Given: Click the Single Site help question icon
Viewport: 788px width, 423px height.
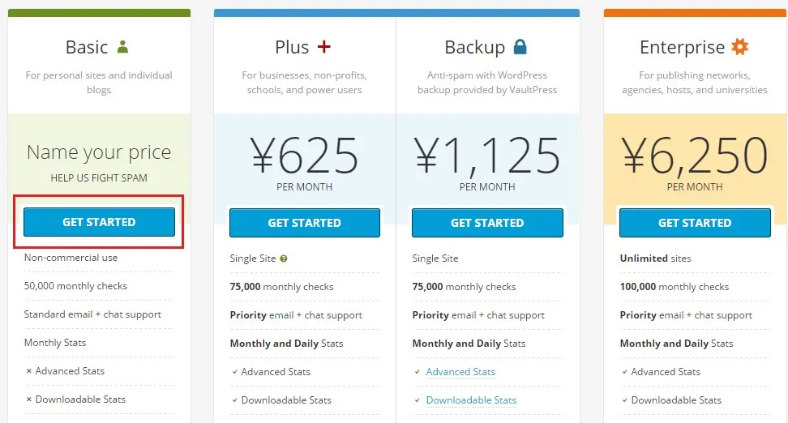Looking at the screenshot, I should click(x=284, y=258).
